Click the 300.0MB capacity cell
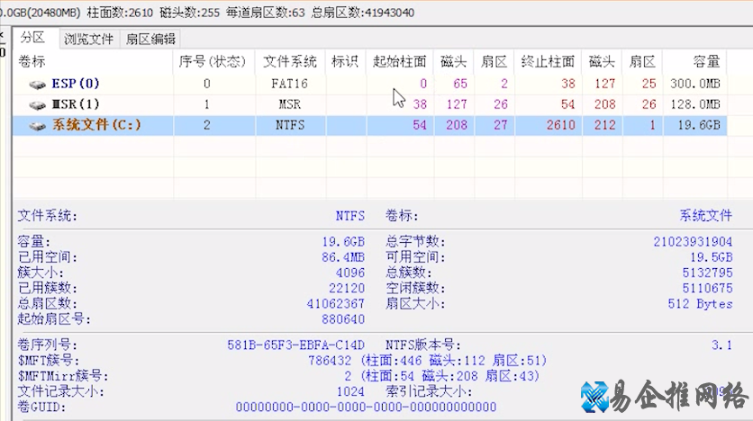 695,84
